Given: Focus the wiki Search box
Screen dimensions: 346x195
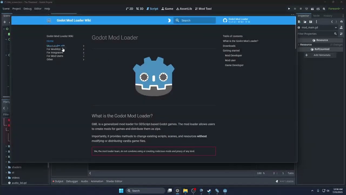Looking at the screenshot, I should point(195,20).
